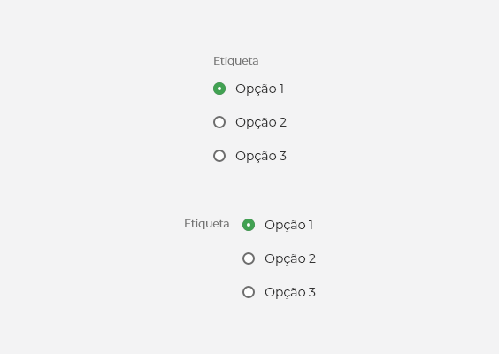Click the Etiqueta label left of the lower group
Image resolution: width=499 pixels, height=354 pixels.
207,224
